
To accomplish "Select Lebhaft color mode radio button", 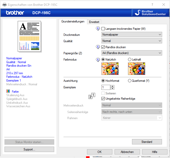I will [x=130, y=60].
